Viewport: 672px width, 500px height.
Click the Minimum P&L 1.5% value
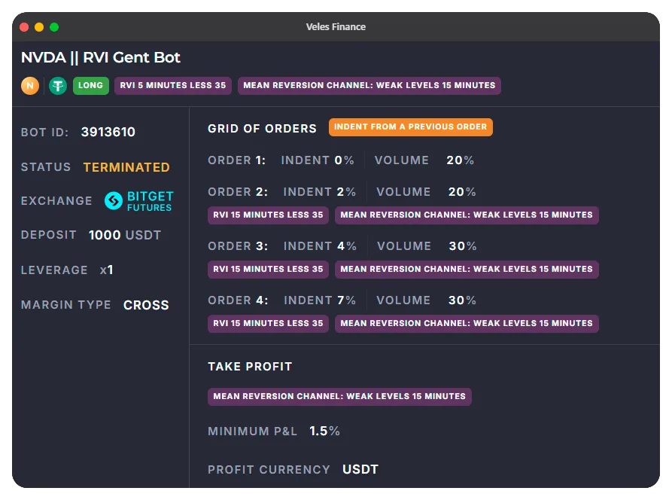[324, 431]
